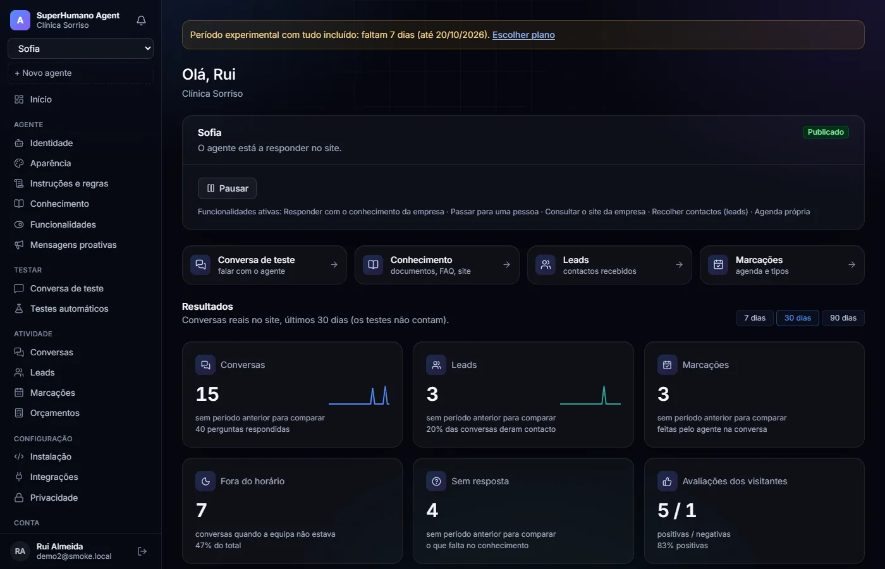
Task: Click the Conhecimento book icon in sidebar
Action: click(19, 204)
